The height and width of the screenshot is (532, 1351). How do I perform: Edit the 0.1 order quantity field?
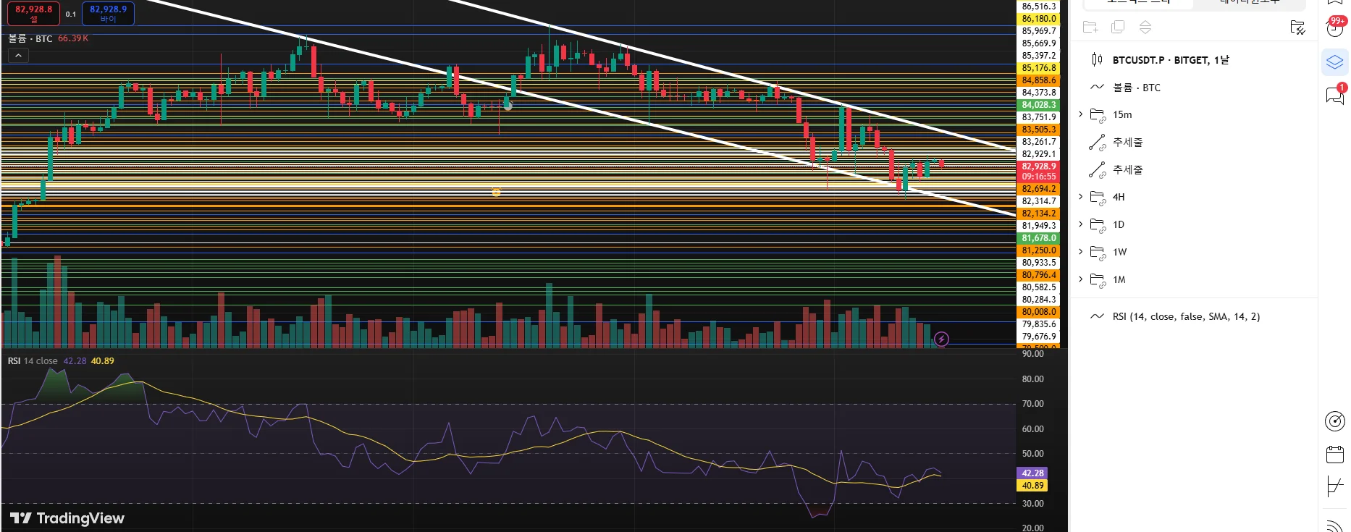70,14
